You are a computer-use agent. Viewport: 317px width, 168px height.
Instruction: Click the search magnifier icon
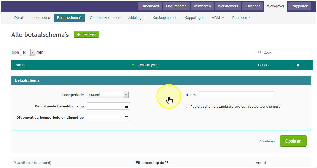(x=260, y=52)
